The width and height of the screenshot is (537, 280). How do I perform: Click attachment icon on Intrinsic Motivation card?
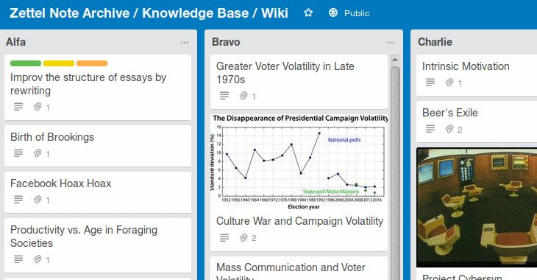[x=449, y=83]
